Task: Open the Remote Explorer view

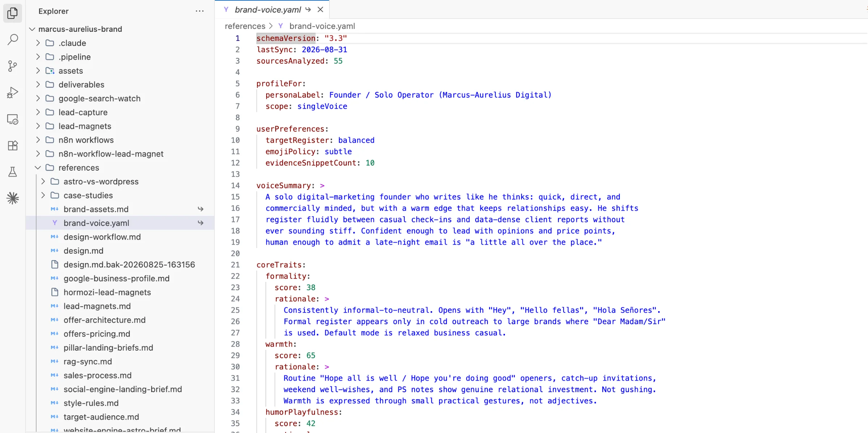Action: coord(13,119)
